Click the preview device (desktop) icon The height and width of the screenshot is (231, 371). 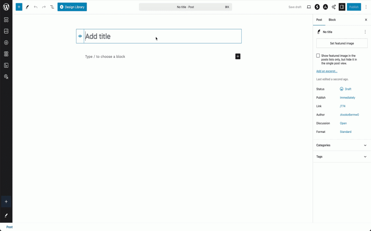pos(309,6)
